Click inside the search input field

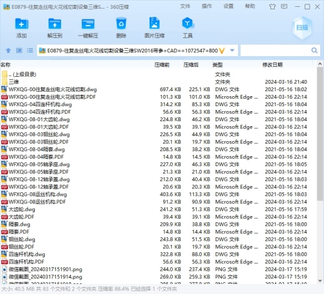[275, 51]
